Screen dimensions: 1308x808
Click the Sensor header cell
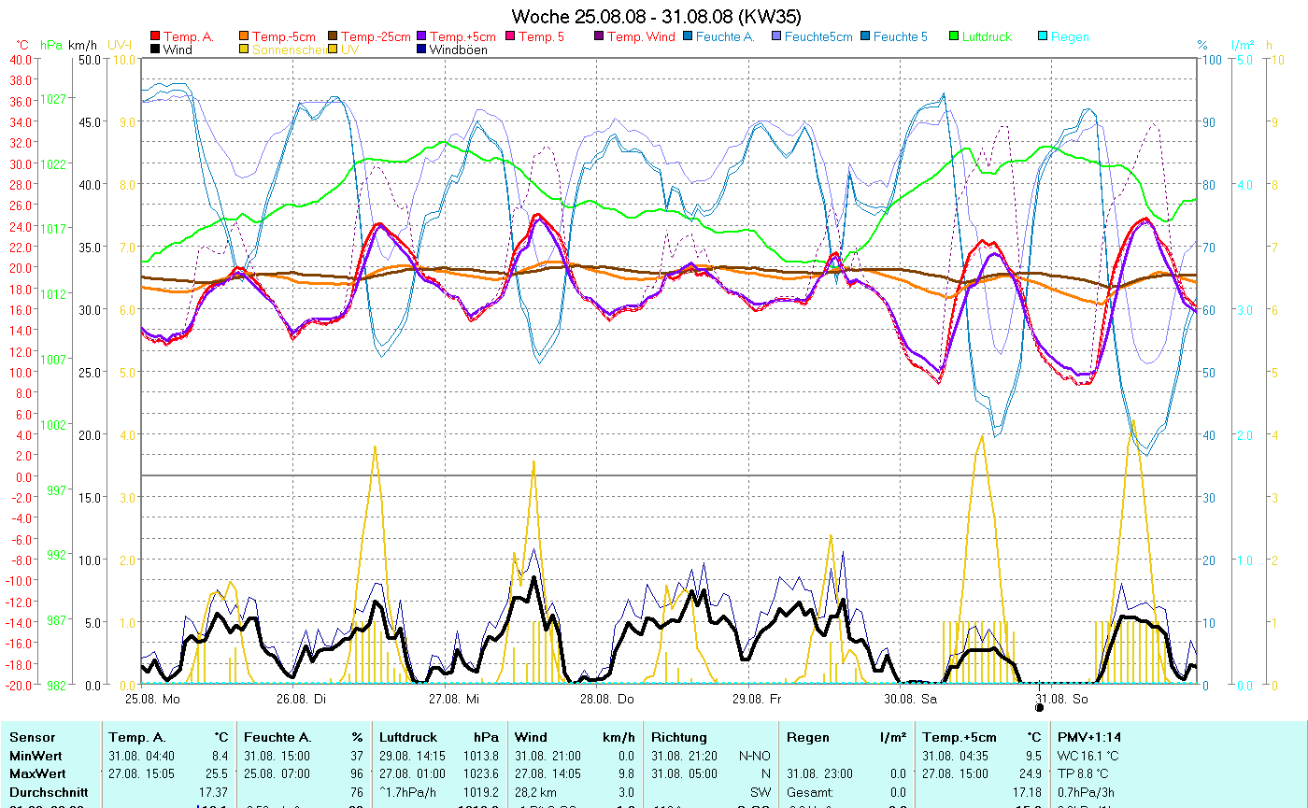(33, 737)
